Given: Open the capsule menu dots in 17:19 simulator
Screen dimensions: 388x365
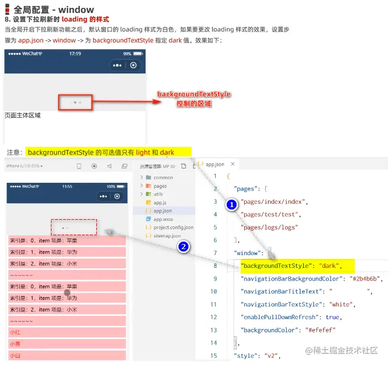Looking at the screenshot, I should 117,65.
